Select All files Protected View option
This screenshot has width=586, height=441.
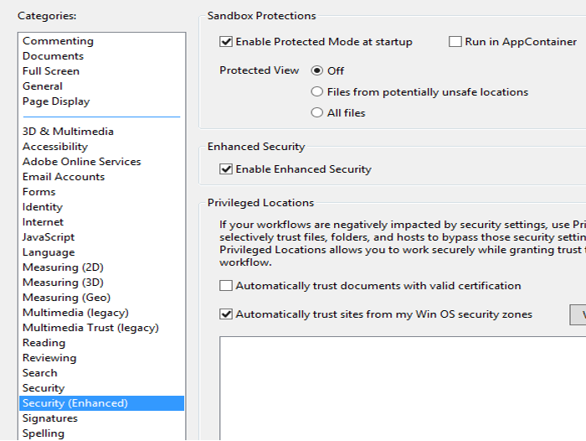317,113
